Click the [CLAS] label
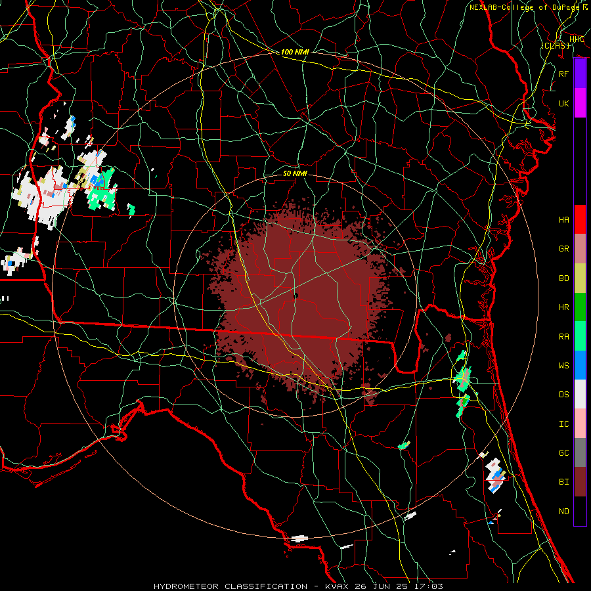This screenshot has width=591, height=591. pyautogui.click(x=555, y=45)
